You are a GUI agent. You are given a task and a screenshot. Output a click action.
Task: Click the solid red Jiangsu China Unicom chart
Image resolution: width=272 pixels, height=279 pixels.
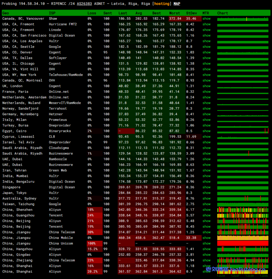[x=243, y=243]
